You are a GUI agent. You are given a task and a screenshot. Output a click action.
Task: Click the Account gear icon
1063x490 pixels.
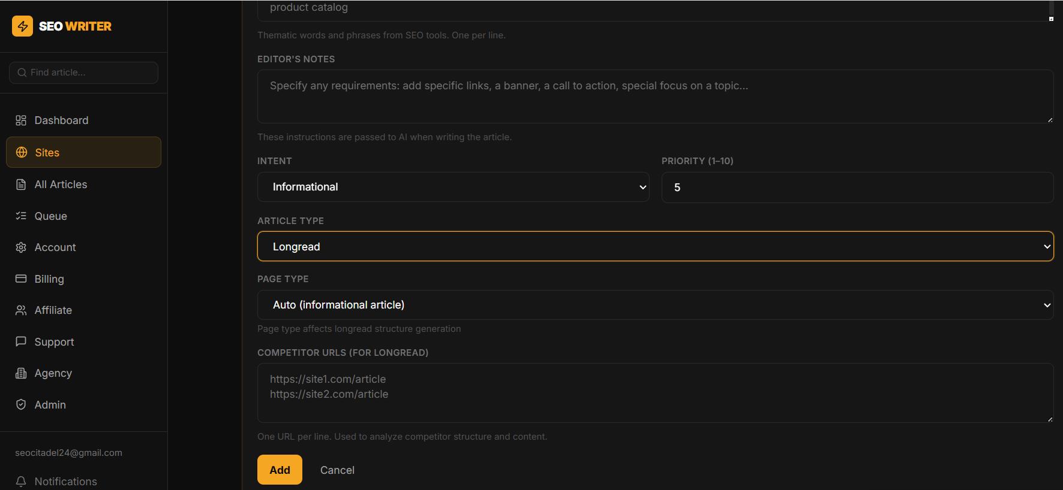click(x=21, y=247)
